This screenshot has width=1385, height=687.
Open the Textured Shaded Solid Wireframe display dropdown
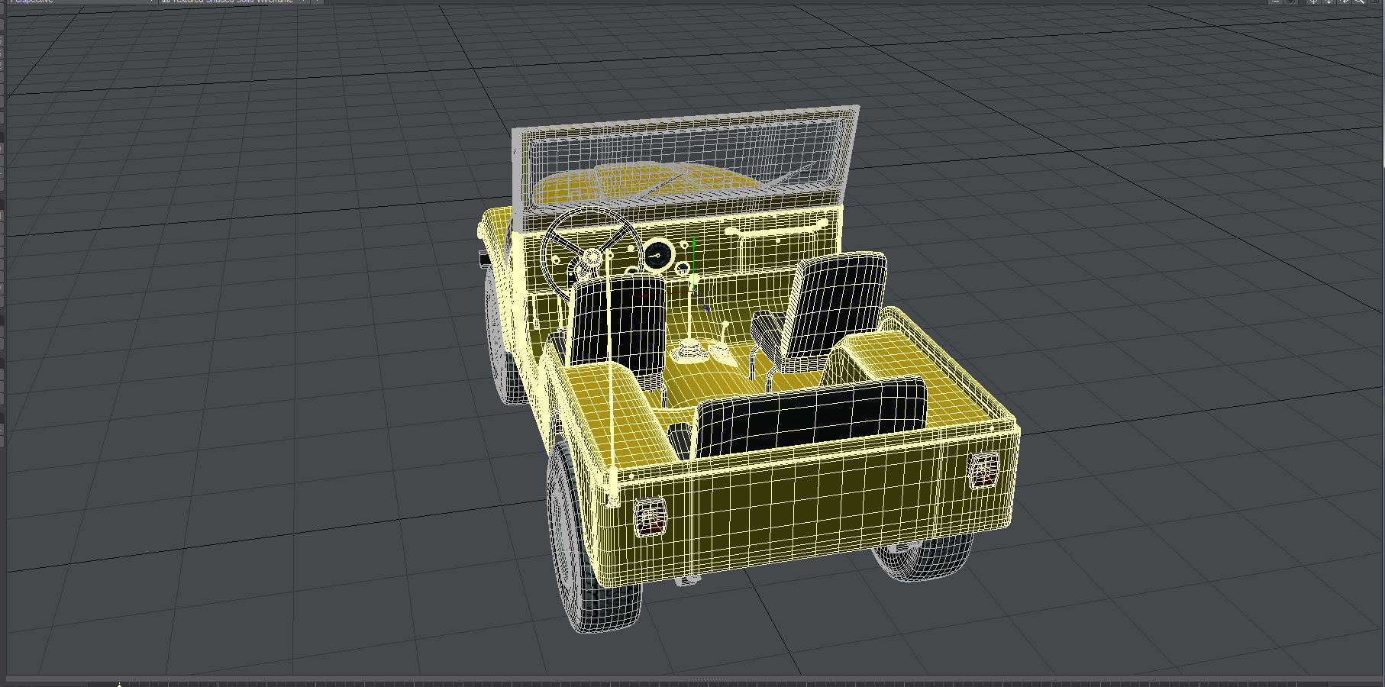click(235, 2)
